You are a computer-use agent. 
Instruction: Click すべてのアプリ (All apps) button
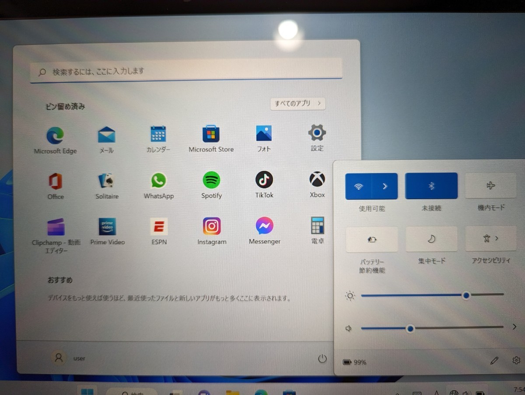point(298,104)
